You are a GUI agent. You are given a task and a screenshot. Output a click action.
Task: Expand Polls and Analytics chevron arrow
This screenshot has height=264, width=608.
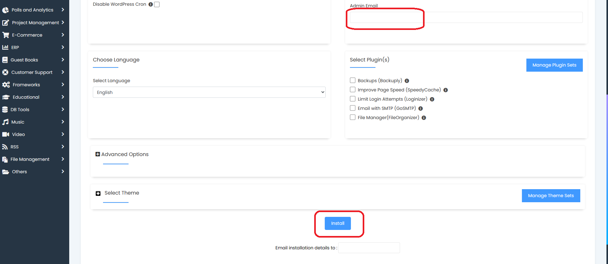pyautogui.click(x=63, y=10)
